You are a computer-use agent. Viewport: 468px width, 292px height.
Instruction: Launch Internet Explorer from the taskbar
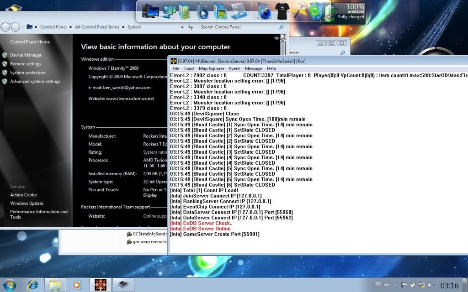(x=33, y=285)
